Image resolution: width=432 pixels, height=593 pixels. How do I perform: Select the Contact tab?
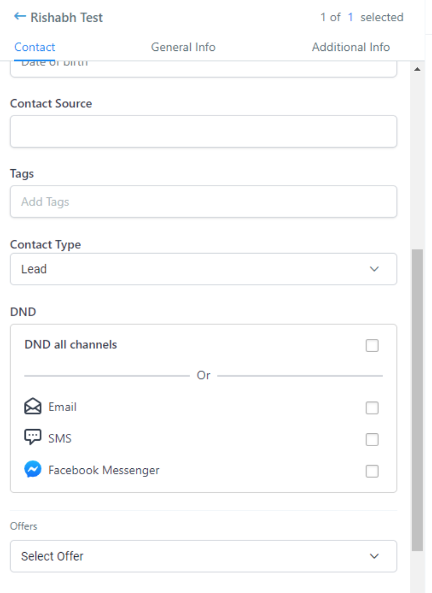(35, 47)
